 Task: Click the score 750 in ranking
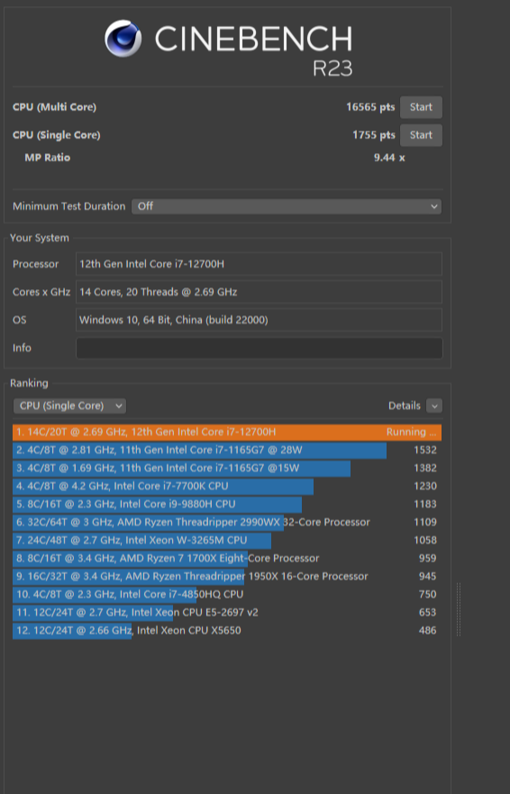pos(427,595)
